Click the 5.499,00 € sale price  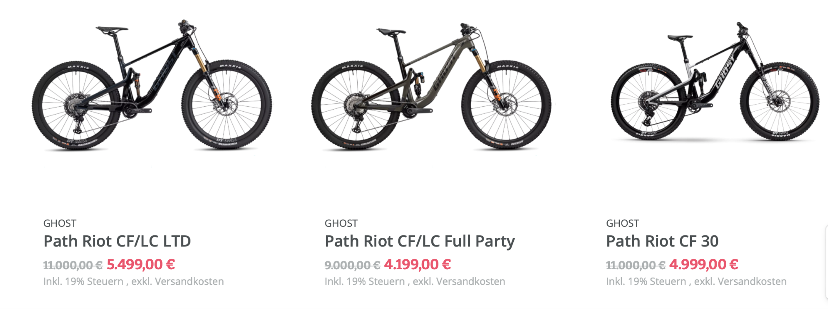(x=141, y=264)
